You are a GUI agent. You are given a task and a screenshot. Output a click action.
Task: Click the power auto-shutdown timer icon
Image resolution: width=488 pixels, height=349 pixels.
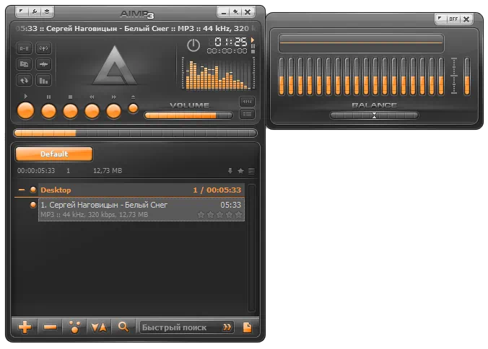tap(193, 45)
